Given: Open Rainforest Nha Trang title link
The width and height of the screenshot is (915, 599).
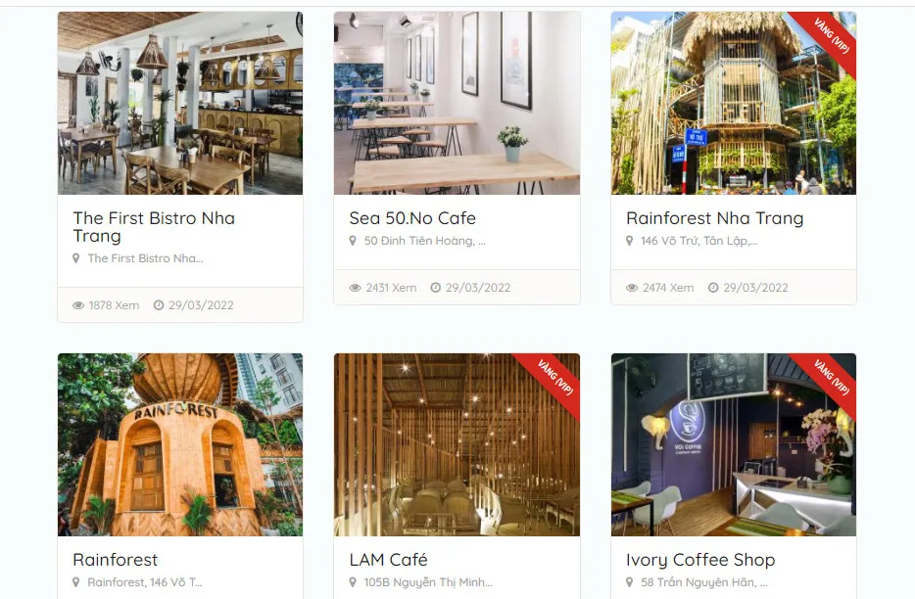Looking at the screenshot, I should pyautogui.click(x=715, y=218).
